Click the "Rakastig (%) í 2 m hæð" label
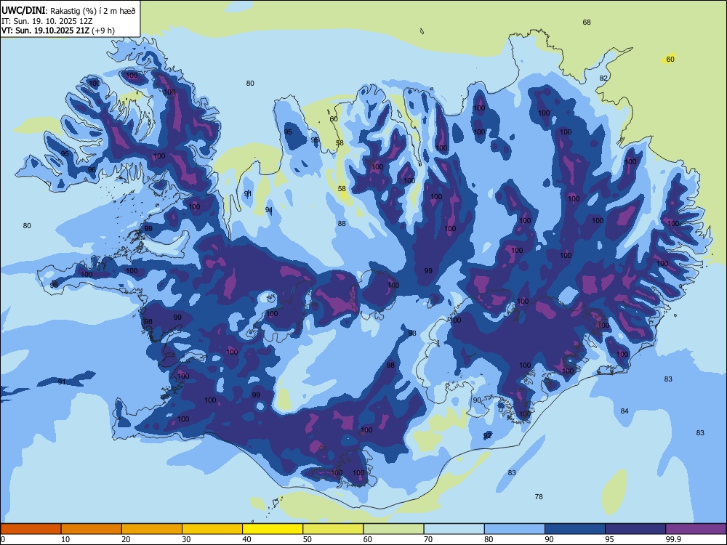 tap(93, 11)
